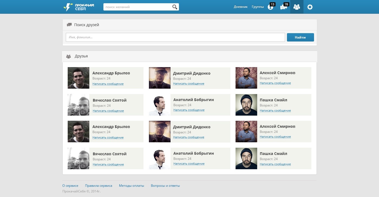Click first Пашка Смайл avatar photo
The width and height of the screenshot is (379, 197).
(x=246, y=105)
